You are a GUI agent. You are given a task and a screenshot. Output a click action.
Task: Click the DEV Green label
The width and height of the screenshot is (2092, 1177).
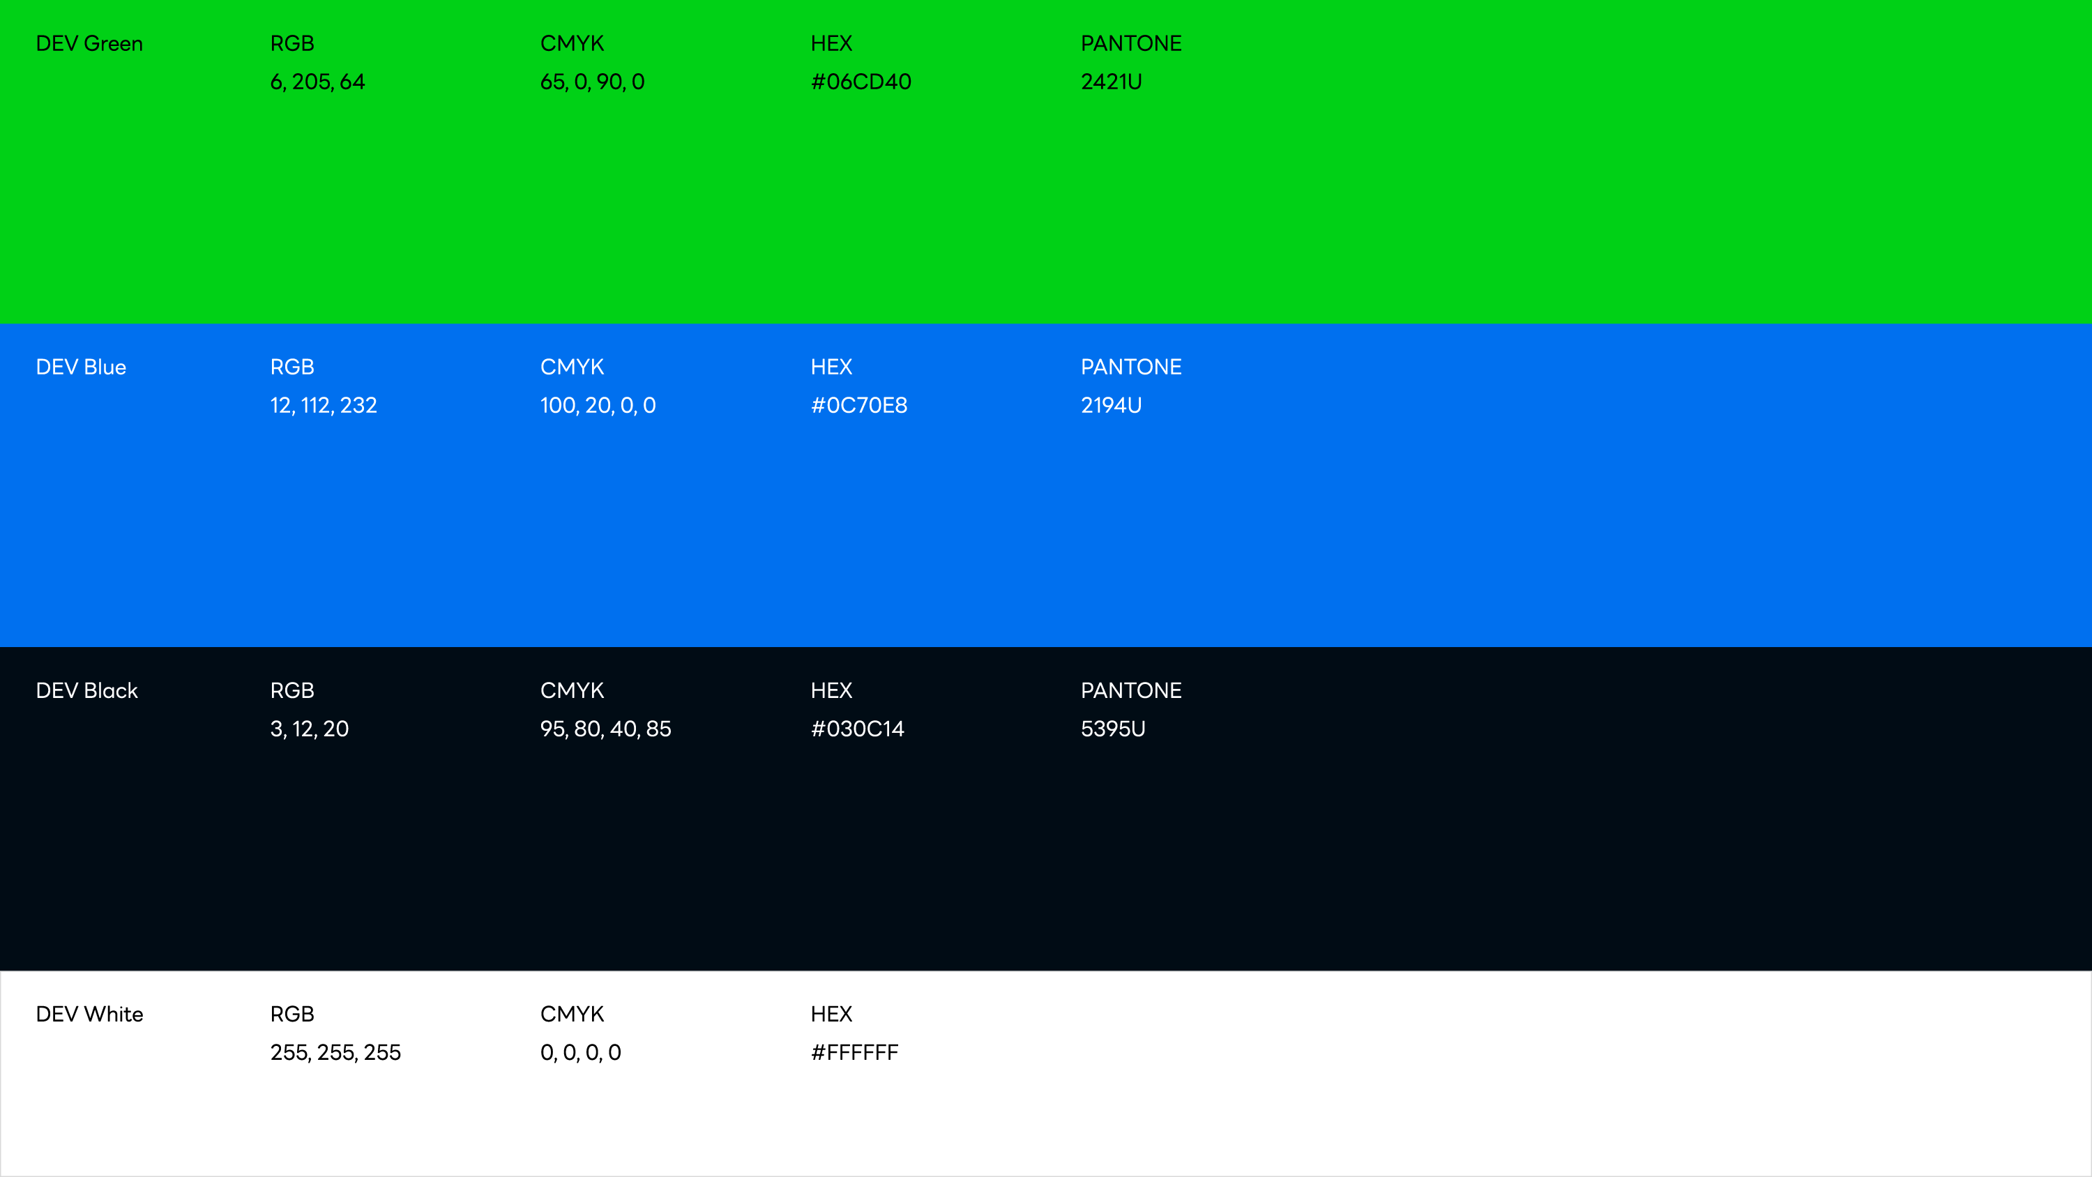[89, 44]
